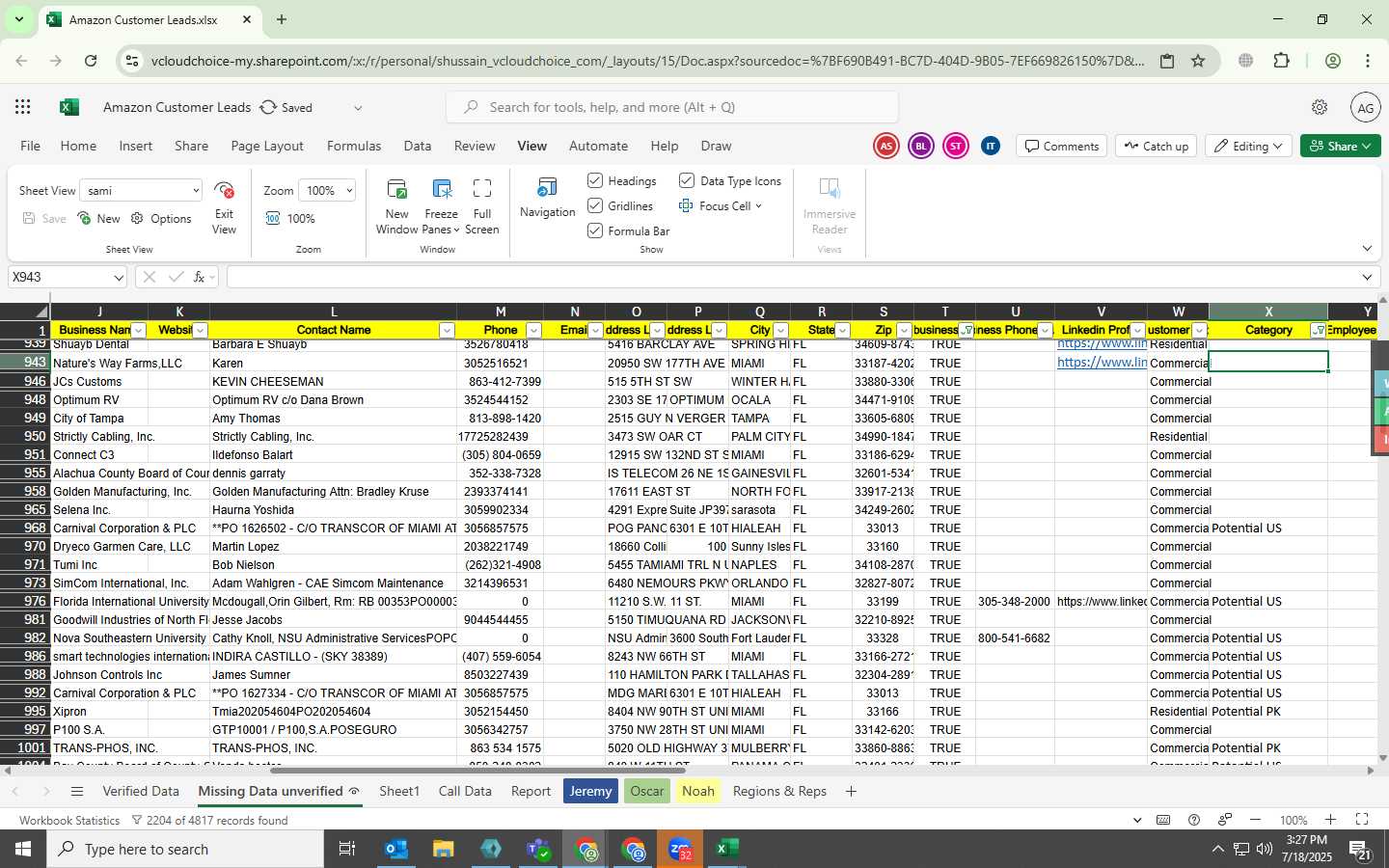Open Phone column filter dropdown
1389x868 pixels.
click(x=533, y=331)
